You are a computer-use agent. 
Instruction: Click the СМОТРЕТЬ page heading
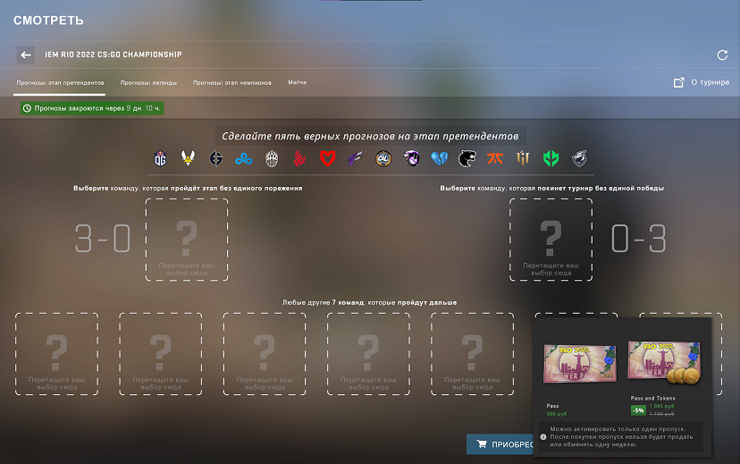(x=48, y=21)
